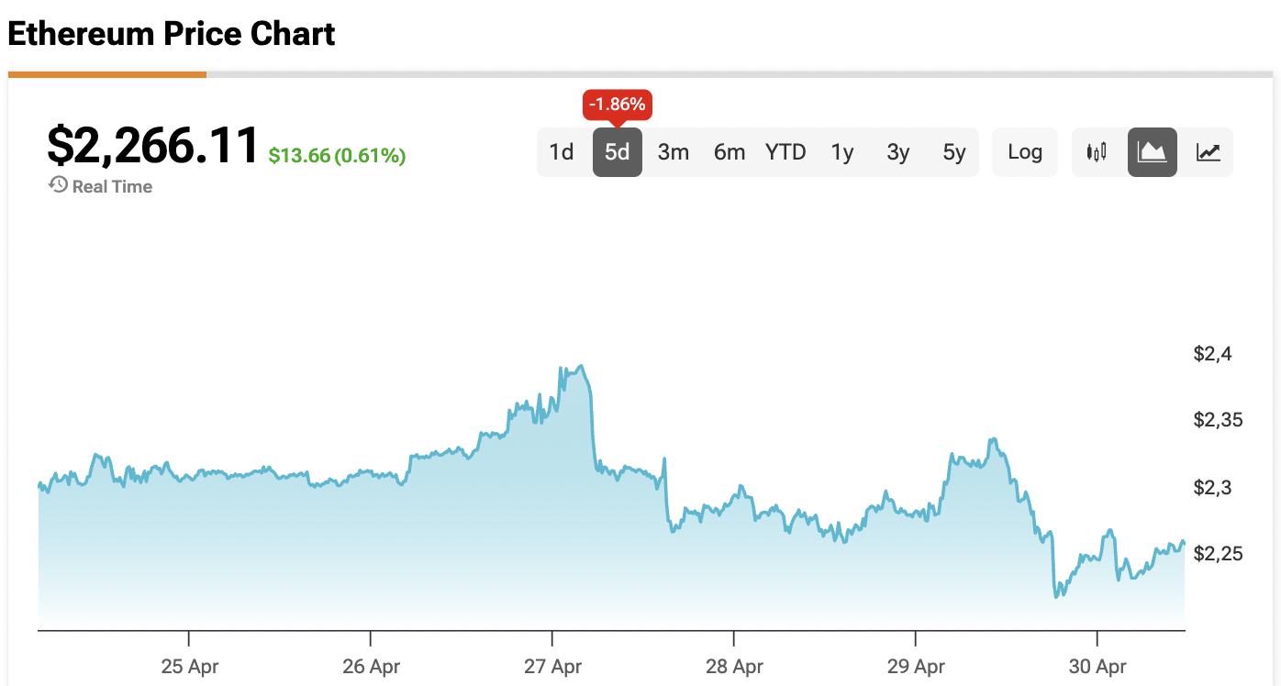Image resolution: width=1281 pixels, height=686 pixels.
Task: Select the YTD time range
Action: (x=785, y=152)
